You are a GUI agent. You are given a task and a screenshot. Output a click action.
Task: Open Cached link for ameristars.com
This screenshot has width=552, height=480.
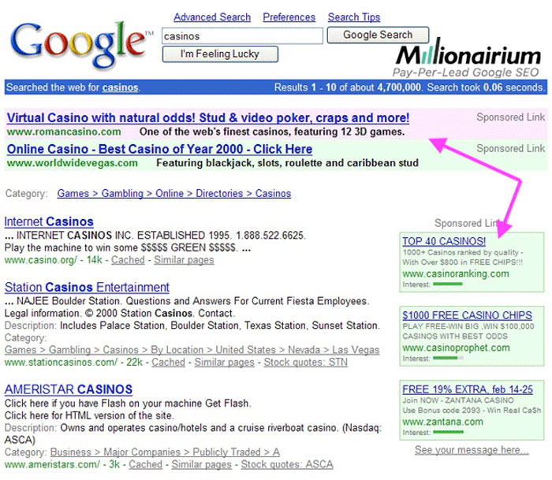pyautogui.click(x=145, y=464)
